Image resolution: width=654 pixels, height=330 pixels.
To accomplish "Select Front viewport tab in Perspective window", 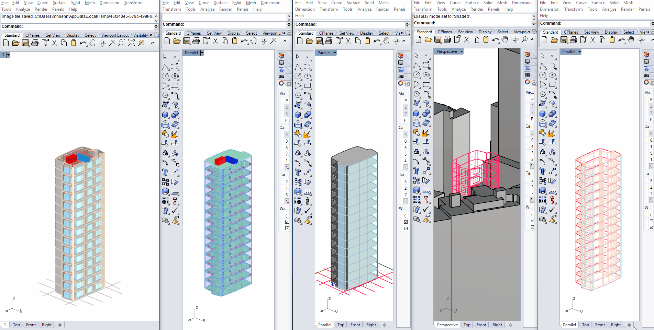I will [x=481, y=325].
